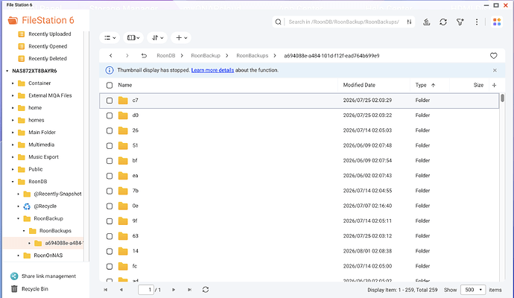Sort by the Size column header
This screenshot has width=514, height=298.
pos(478,85)
